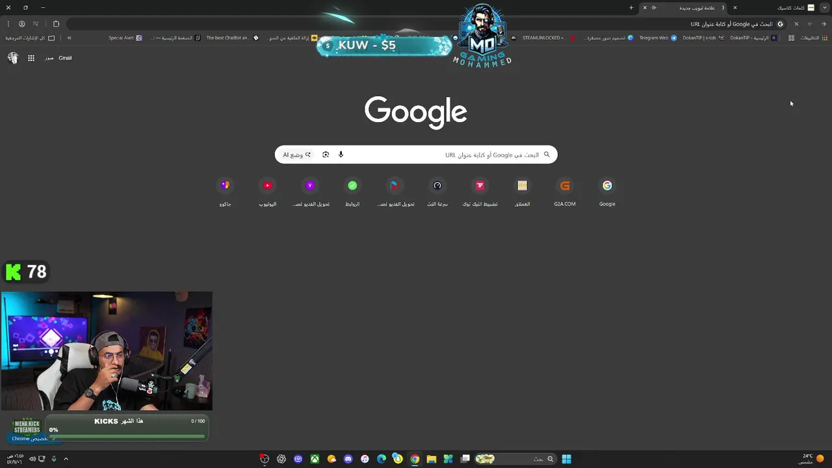Open File Explorer from taskbar
The height and width of the screenshot is (468, 832).
tap(431, 459)
